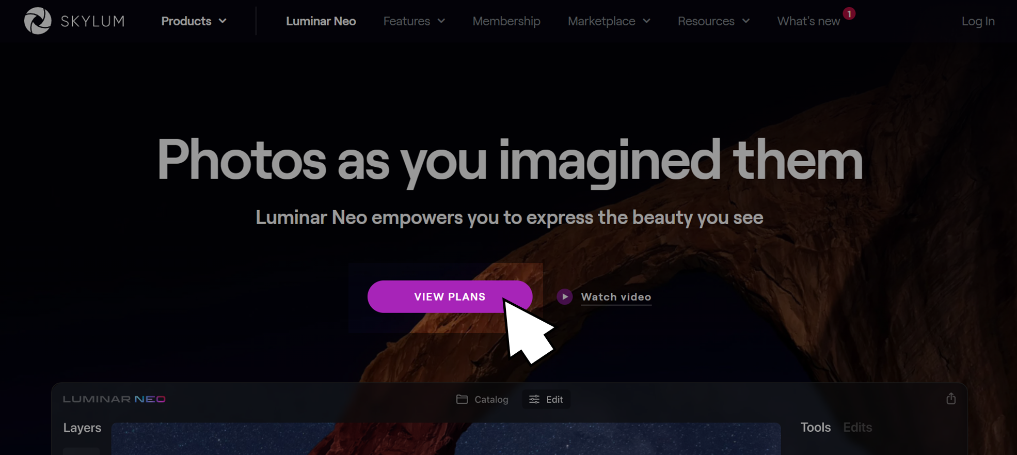Viewport: 1017px width, 455px height.
Task: Click the Skylum aperture logo icon
Action: (38, 21)
